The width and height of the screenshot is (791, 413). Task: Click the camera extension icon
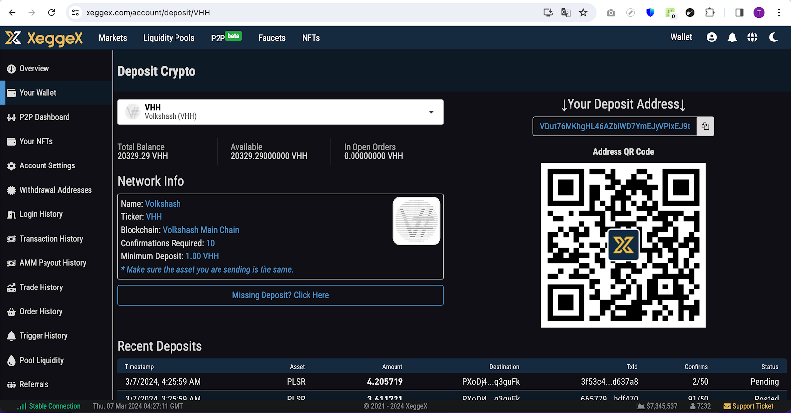(611, 13)
